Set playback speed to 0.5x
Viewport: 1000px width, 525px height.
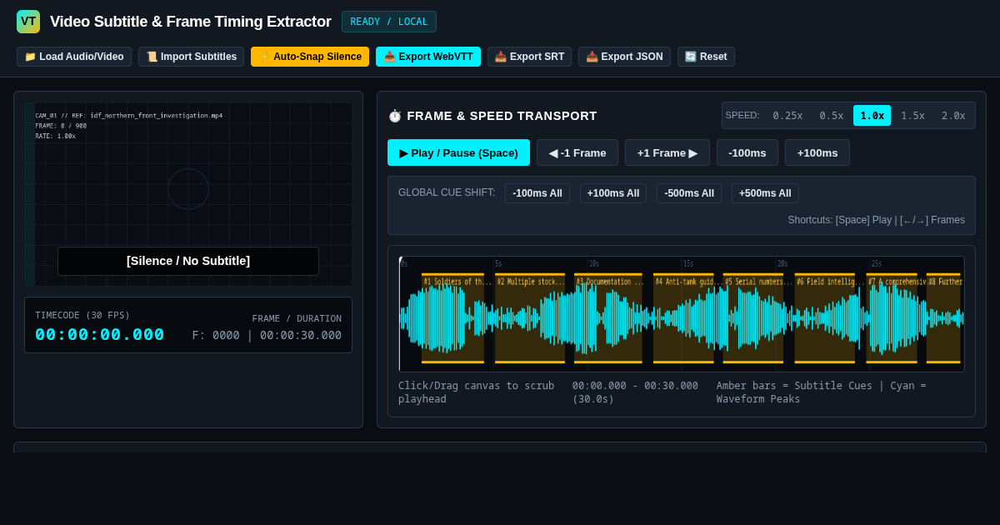pos(832,116)
